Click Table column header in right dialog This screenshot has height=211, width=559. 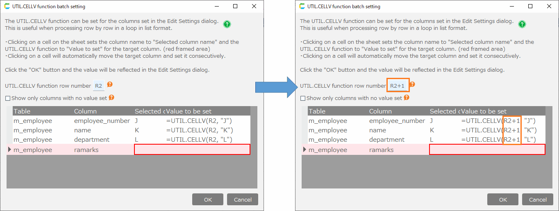pyautogui.click(x=338, y=111)
